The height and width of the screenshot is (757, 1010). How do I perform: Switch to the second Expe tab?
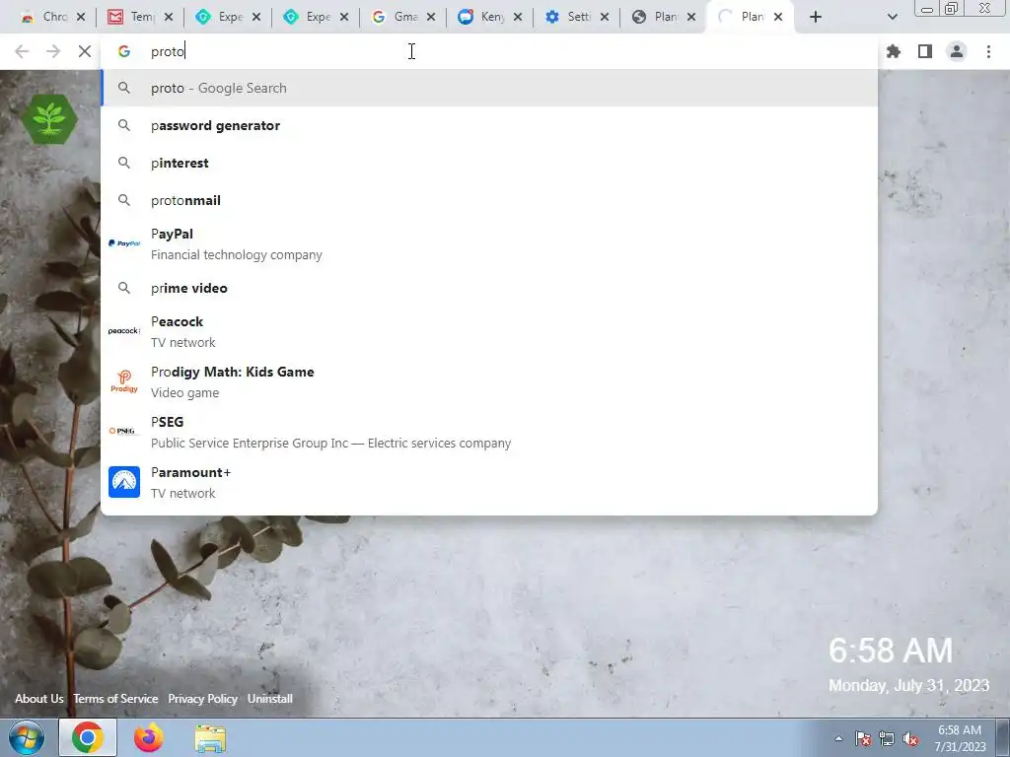click(317, 17)
